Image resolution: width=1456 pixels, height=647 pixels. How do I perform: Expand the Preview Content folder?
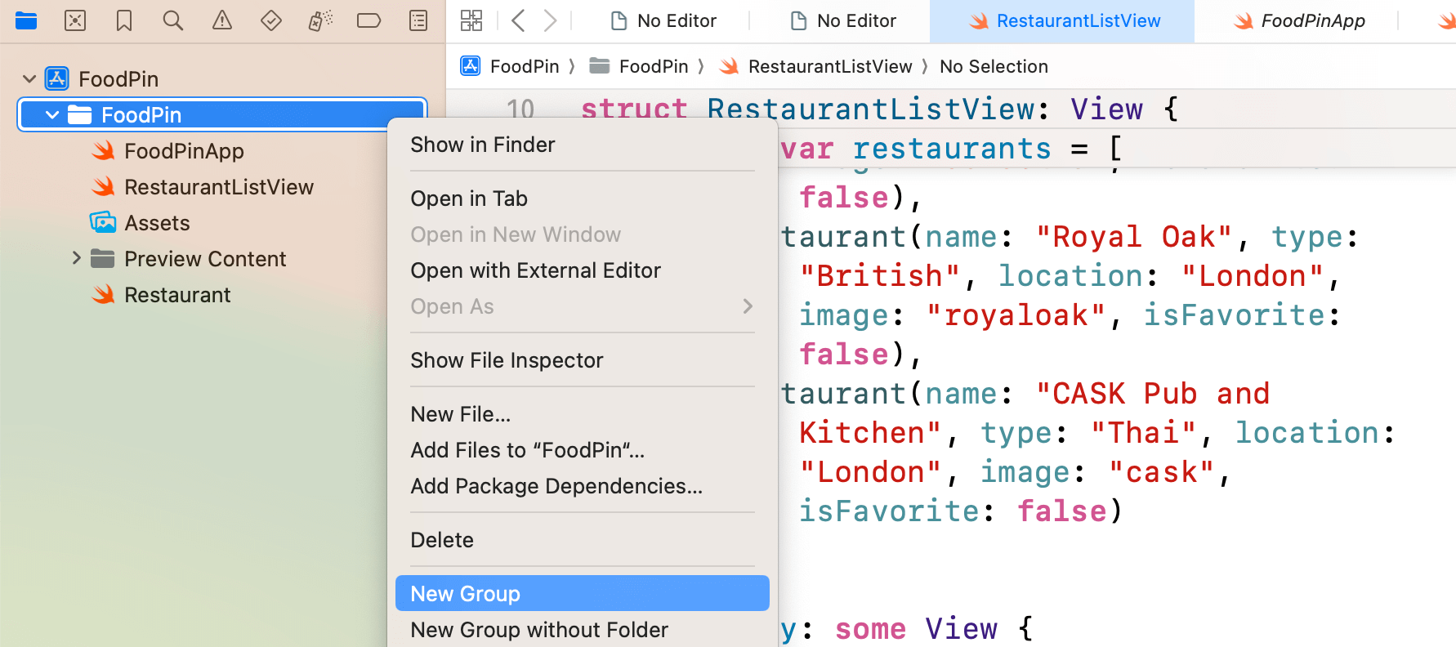(x=76, y=259)
